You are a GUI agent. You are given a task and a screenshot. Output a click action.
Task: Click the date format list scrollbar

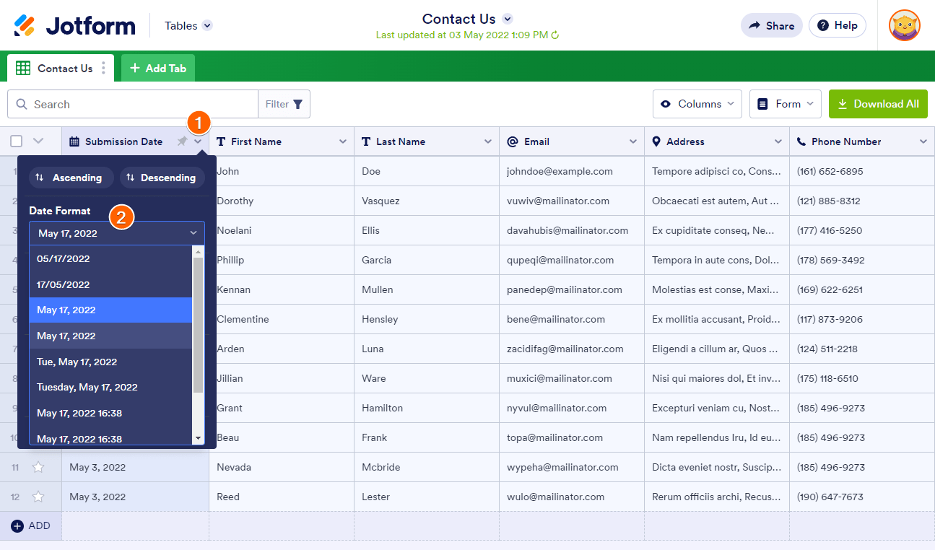pos(198,325)
